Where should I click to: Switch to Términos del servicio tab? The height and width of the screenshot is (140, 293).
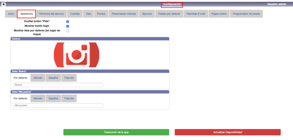pyautogui.click(x=52, y=14)
